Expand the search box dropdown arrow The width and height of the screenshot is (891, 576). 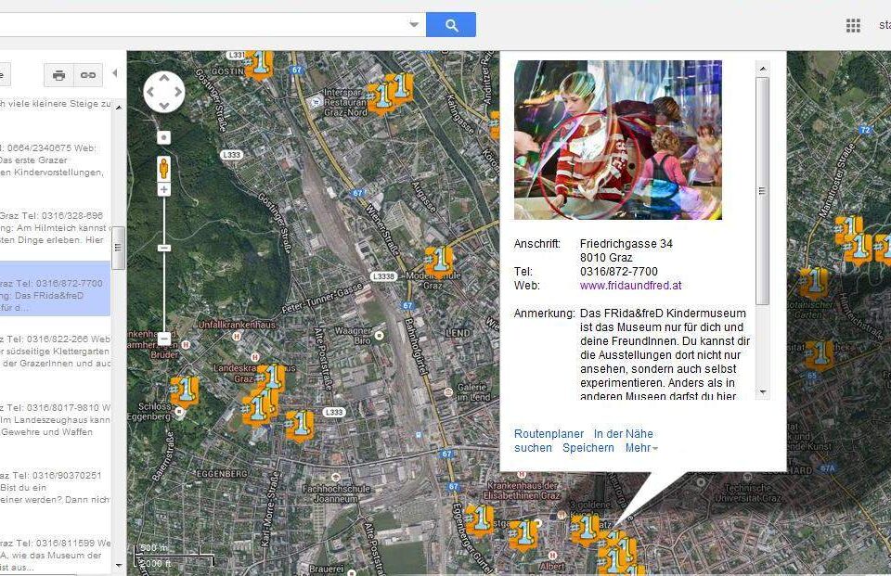tap(414, 25)
